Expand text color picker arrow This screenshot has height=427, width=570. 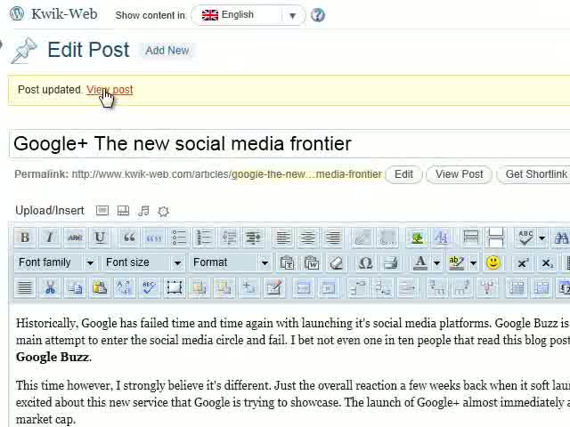(436, 263)
